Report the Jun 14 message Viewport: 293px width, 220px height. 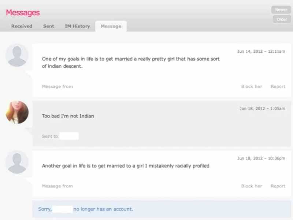tap(278, 87)
